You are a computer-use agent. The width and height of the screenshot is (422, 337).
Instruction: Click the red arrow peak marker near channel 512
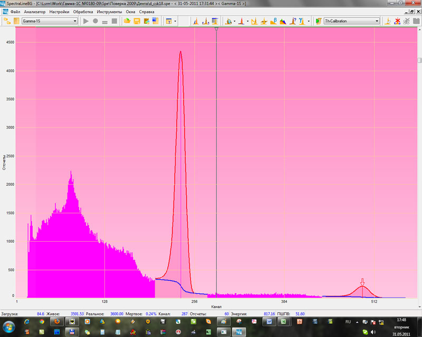tap(362, 282)
